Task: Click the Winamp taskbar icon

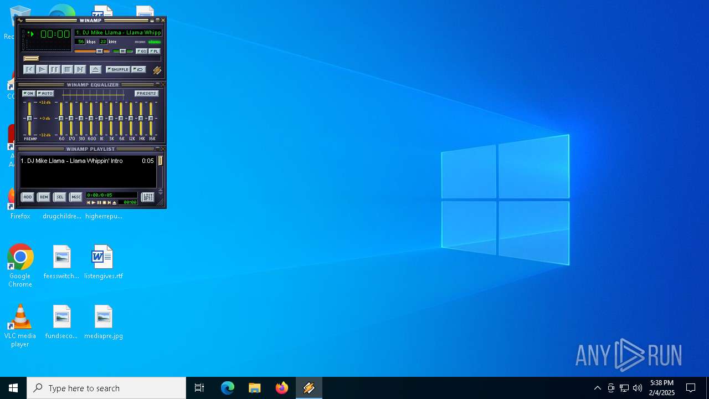Action: (309, 388)
